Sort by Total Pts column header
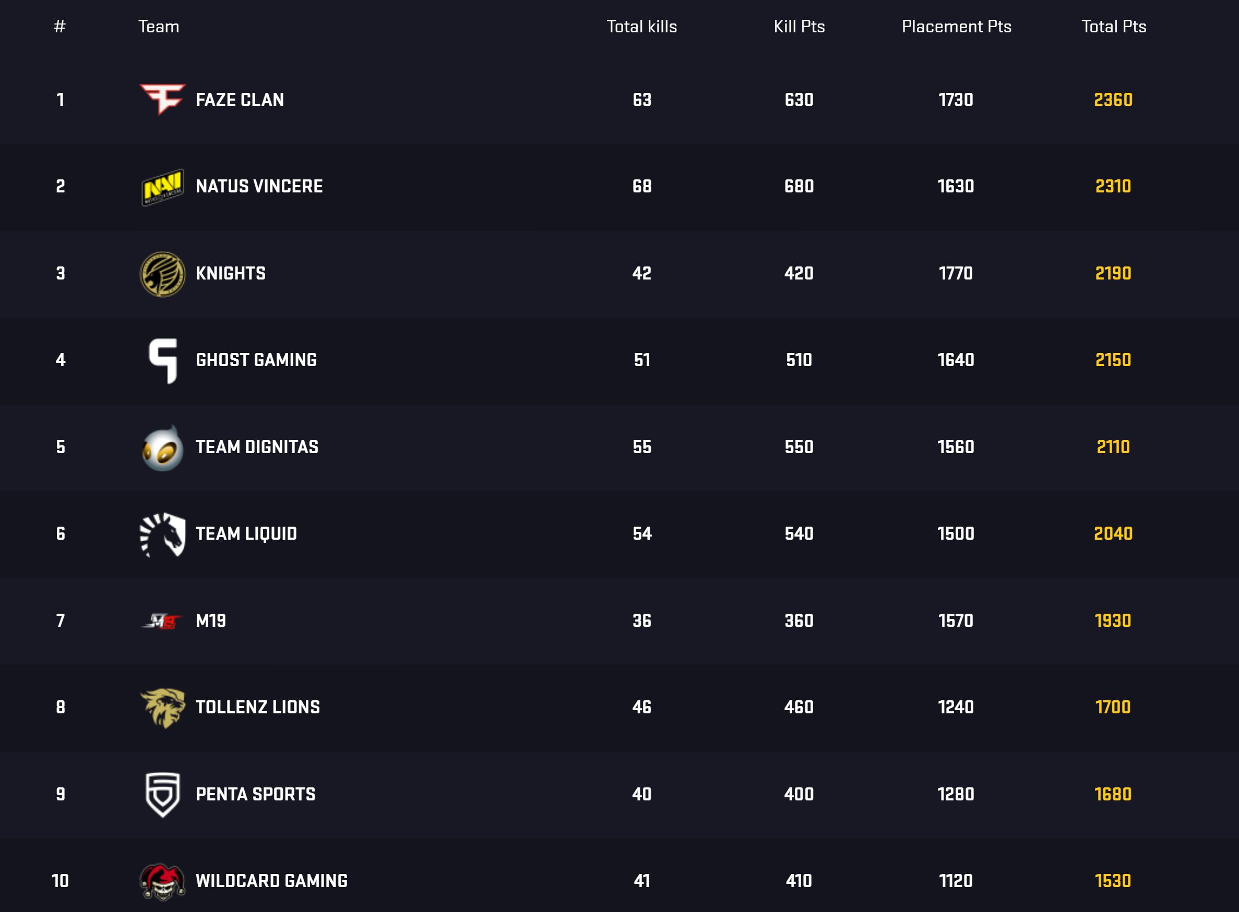Screen dimensions: 1239x912 1114,27
